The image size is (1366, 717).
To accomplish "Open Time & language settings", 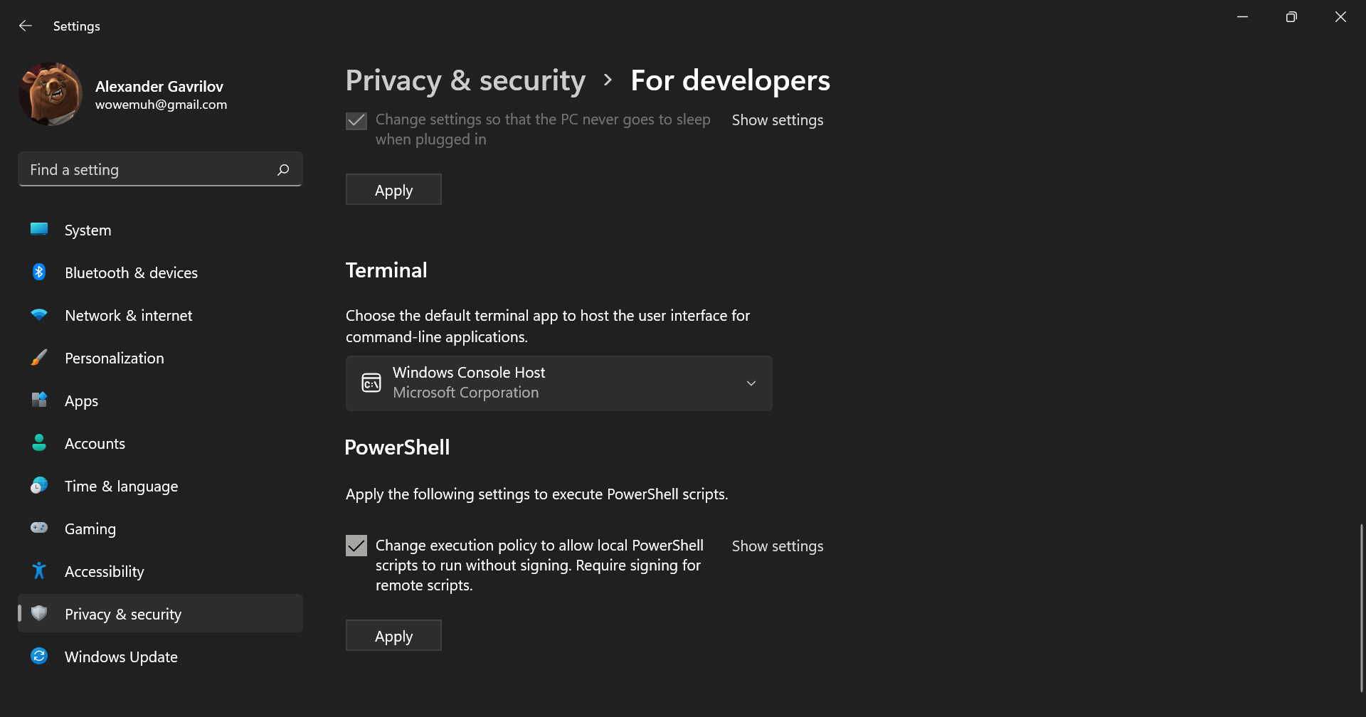I will click(x=161, y=486).
